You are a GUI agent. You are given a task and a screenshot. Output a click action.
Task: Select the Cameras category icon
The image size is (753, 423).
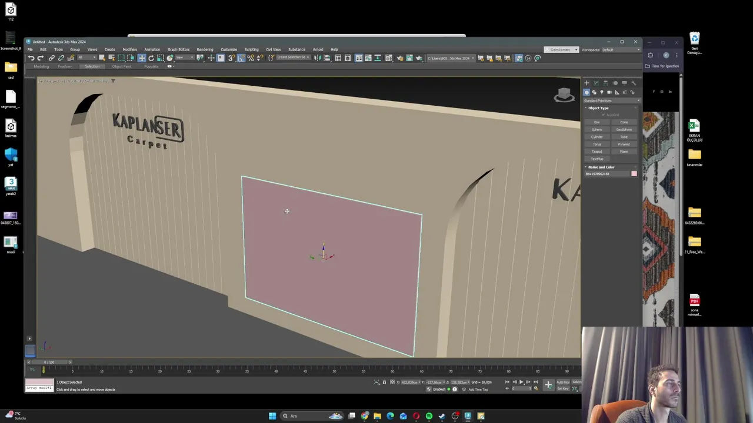(x=609, y=92)
